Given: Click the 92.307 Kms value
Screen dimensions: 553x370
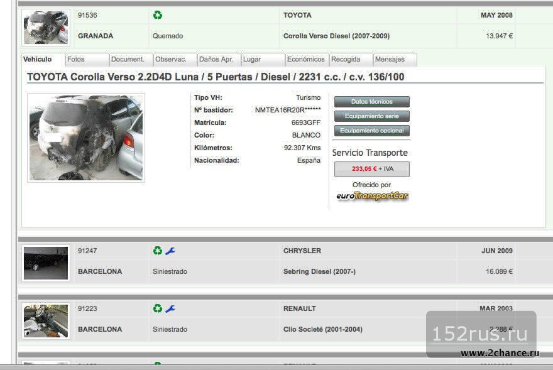Looking at the screenshot, I should point(302,148).
